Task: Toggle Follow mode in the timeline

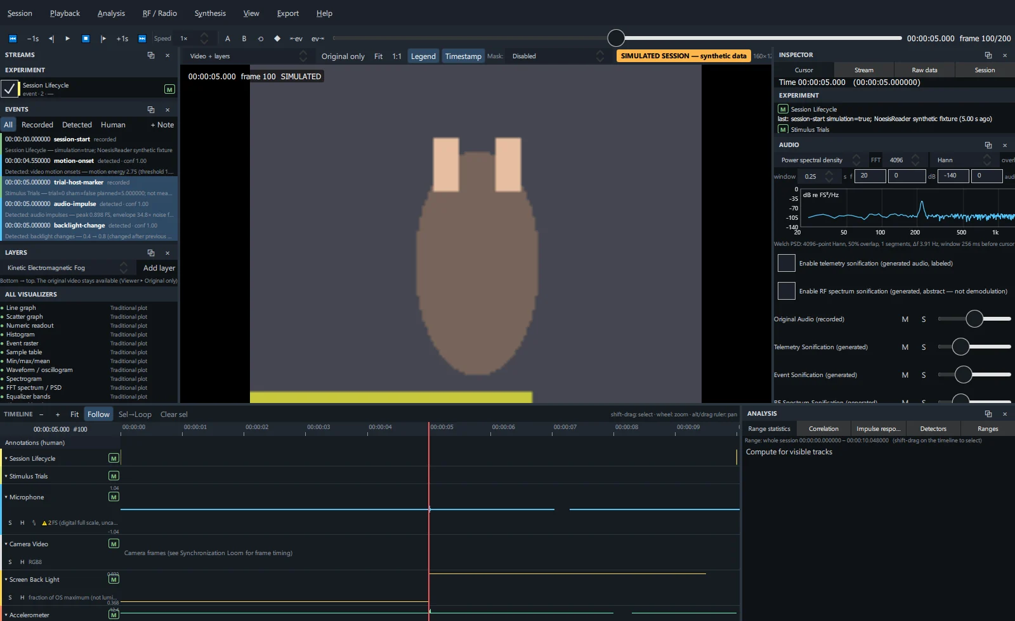Action: click(x=98, y=414)
